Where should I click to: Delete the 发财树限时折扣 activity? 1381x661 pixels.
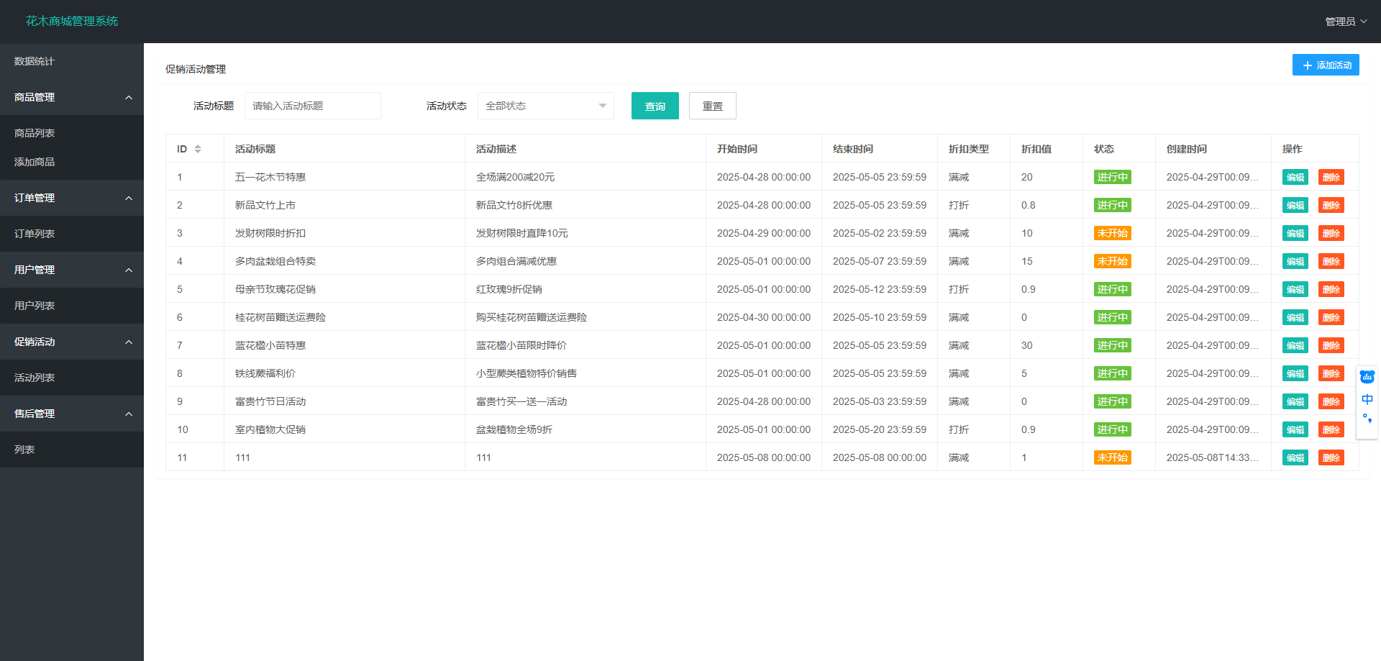[x=1331, y=233]
